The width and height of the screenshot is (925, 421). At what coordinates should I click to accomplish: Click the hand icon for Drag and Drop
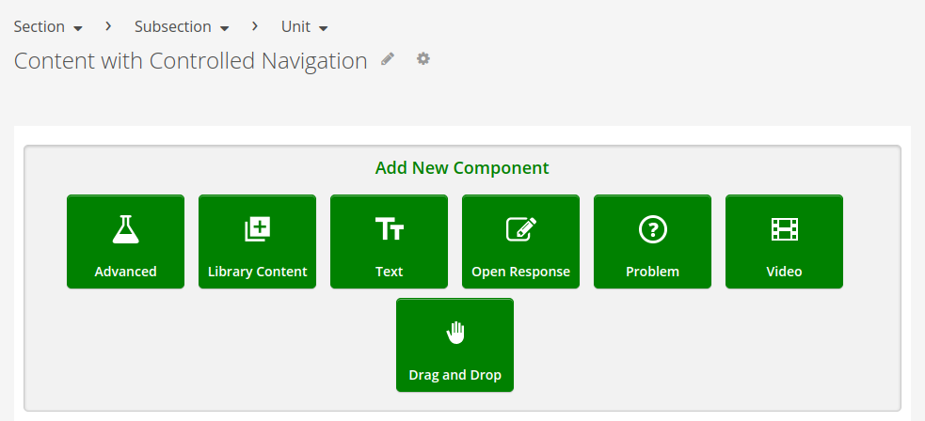tap(455, 332)
